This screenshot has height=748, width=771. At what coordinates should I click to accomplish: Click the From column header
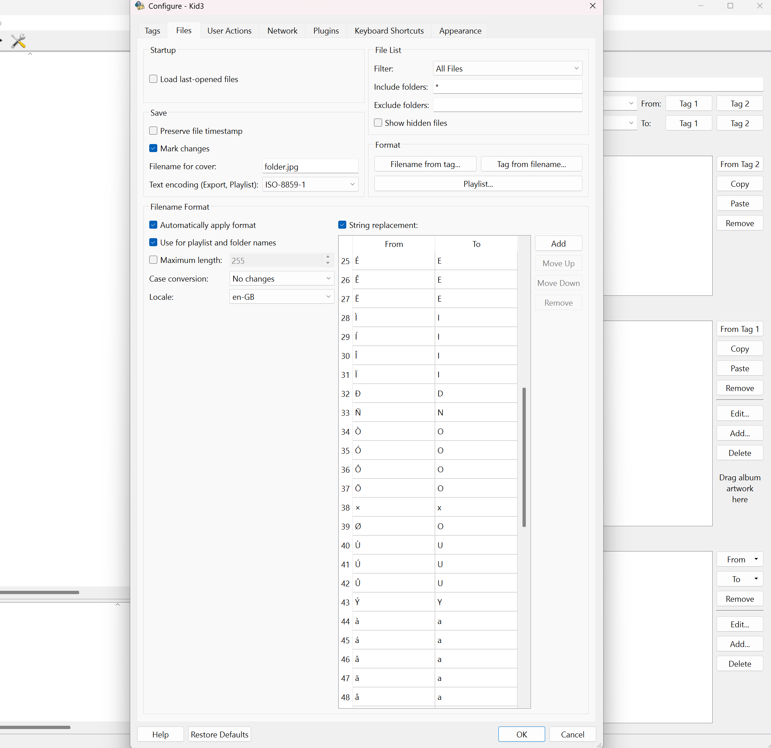(393, 244)
